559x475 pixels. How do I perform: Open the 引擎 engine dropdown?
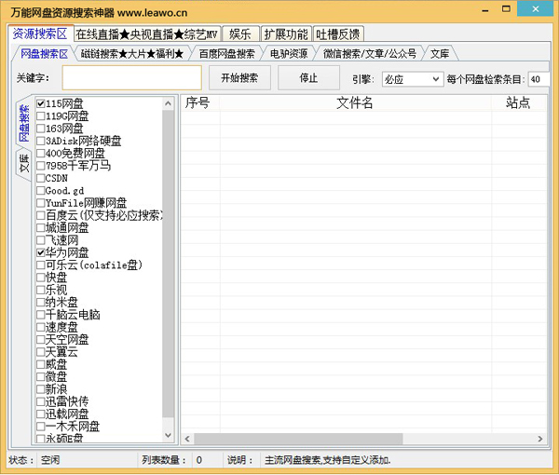click(x=412, y=79)
